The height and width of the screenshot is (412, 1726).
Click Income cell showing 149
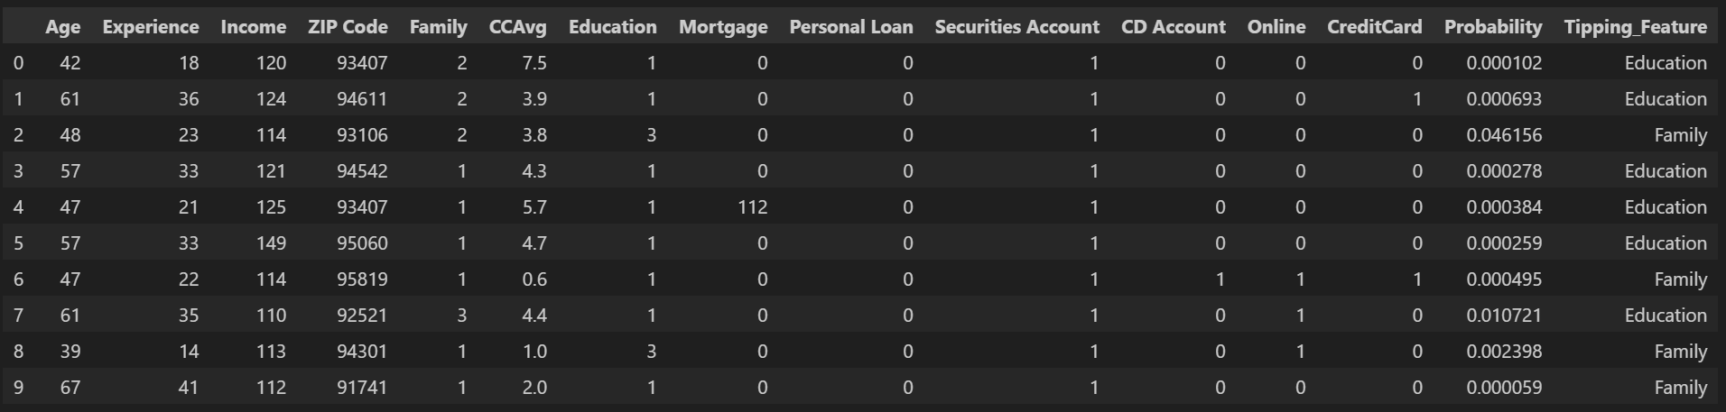[x=270, y=243]
